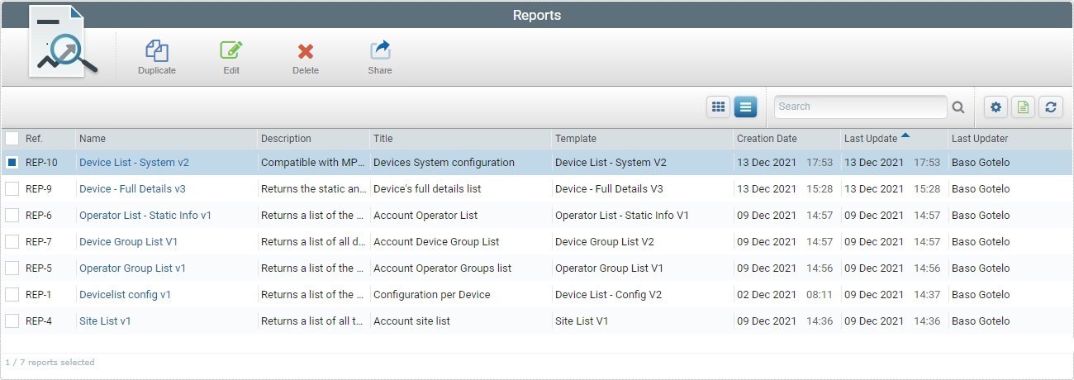Viewport: 1074px width, 380px height.
Task: Open the Device Group List V1 report
Action: click(128, 242)
